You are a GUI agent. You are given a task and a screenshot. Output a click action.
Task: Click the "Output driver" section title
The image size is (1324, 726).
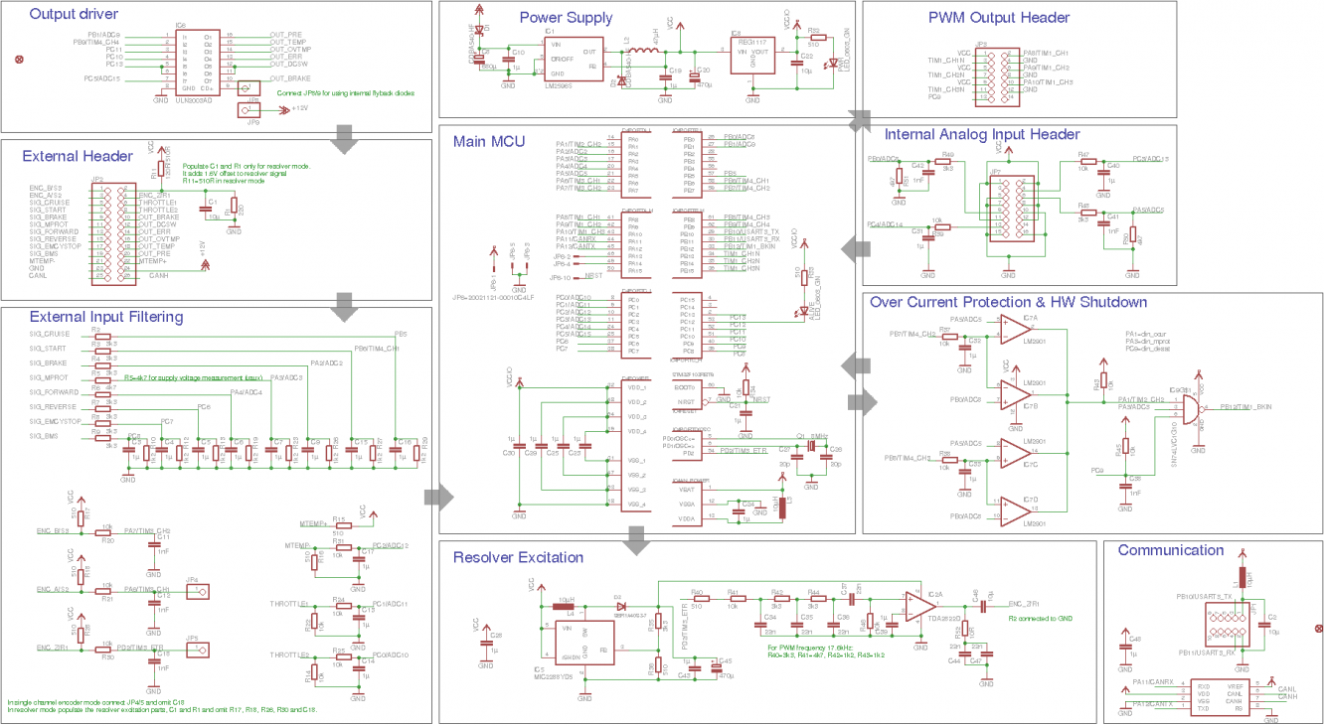pyautogui.click(x=74, y=14)
